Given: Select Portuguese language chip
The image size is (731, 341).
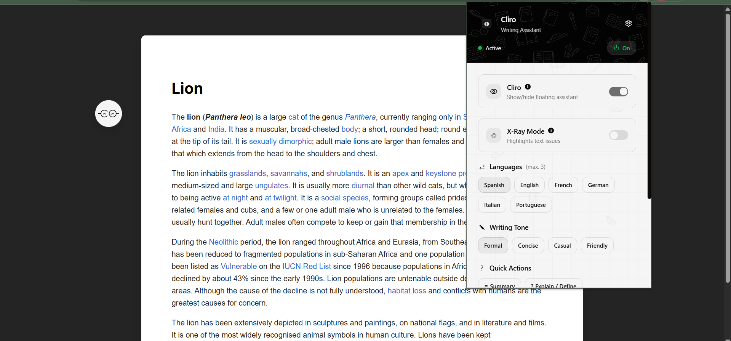Looking at the screenshot, I should coord(531,205).
